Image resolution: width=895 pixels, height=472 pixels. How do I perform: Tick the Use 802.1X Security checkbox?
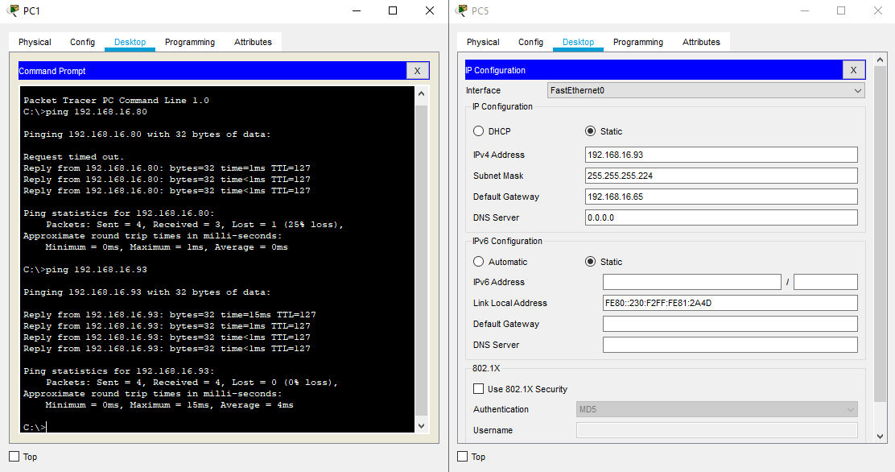[x=478, y=388]
